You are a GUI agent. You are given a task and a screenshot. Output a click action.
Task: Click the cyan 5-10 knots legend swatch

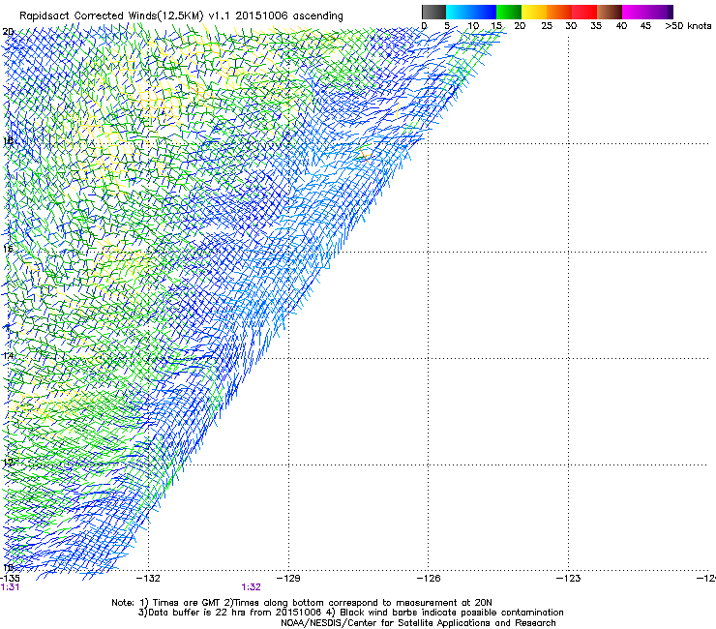[x=459, y=12]
